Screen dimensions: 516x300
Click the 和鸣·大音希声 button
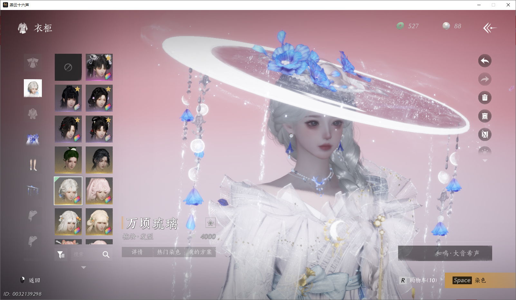[445, 253]
